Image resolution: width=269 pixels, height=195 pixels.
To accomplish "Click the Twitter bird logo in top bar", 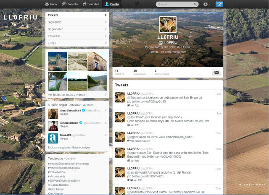I will pyautogui.click(x=137, y=4).
